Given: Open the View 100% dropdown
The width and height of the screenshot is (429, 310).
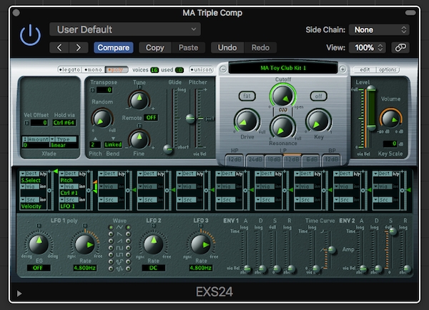Looking at the screenshot, I should tap(368, 48).
